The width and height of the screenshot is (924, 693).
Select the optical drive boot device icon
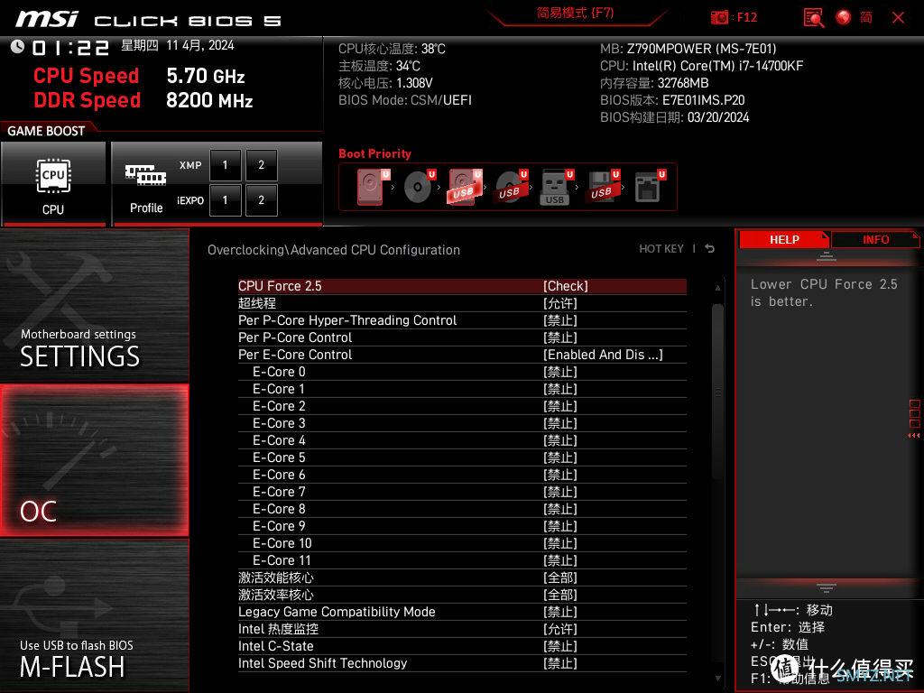click(x=418, y=187)
